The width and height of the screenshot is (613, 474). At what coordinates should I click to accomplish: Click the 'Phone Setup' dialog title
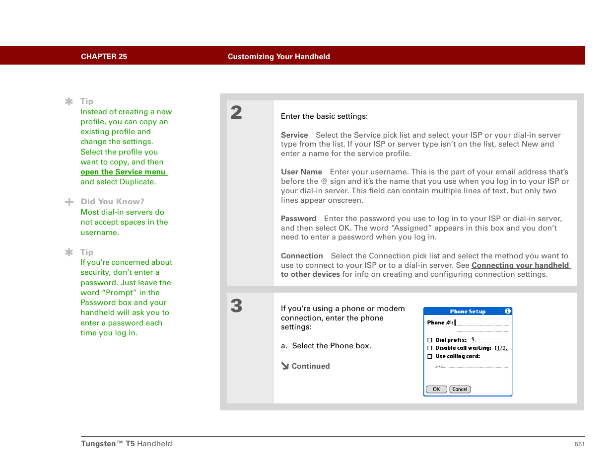(x=468, y=312)
